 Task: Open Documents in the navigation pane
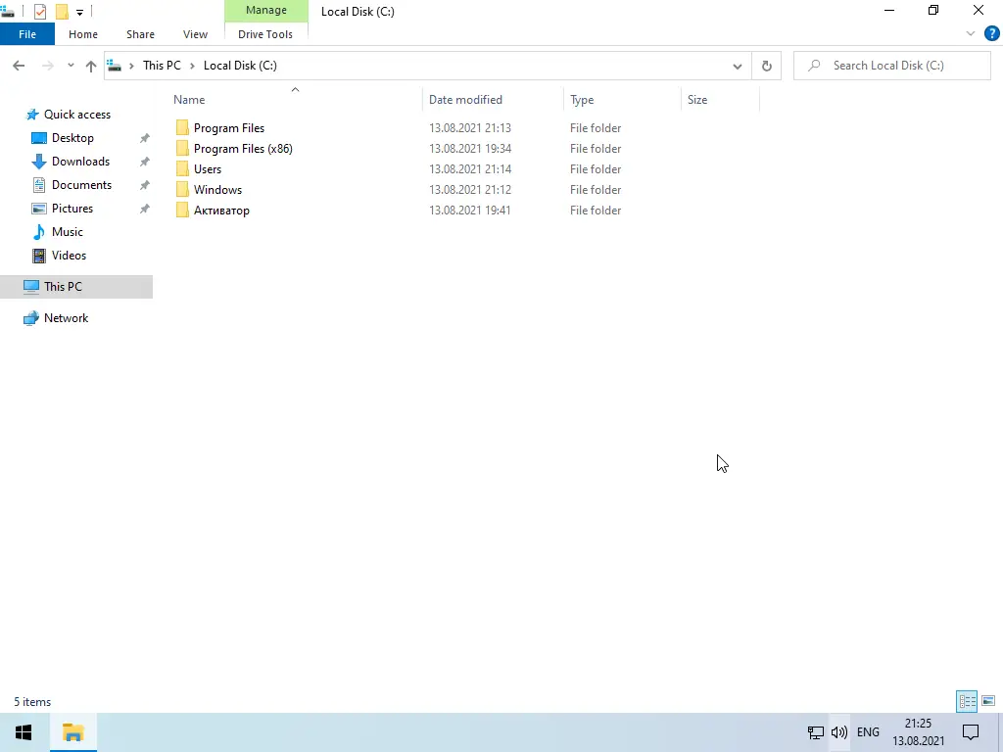pyautogui.click(x=81, y=185)
